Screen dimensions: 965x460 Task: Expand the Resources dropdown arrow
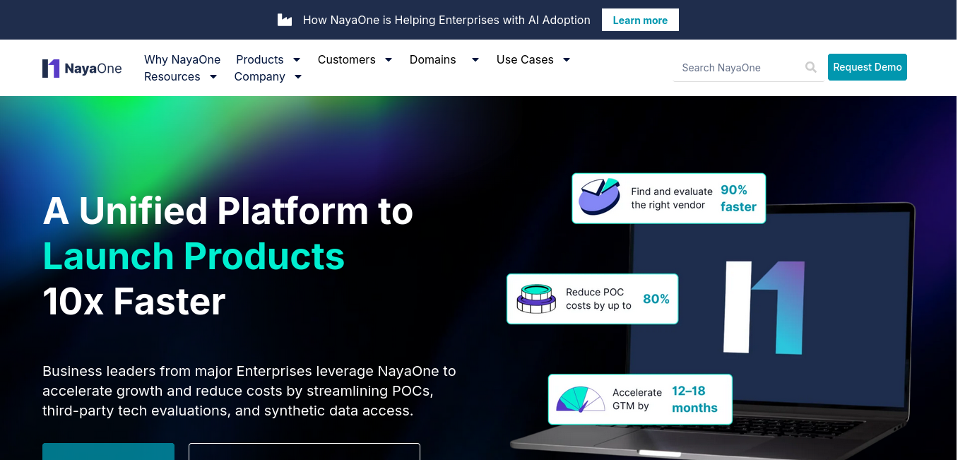click(x=213, y=76)
